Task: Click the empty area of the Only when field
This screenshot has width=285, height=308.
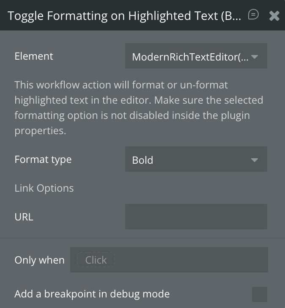Action: point(190,260)
